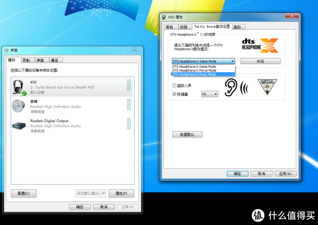Click the ear with sound waves icon
This screenshot has height=225, width=318.
[236, 88]
